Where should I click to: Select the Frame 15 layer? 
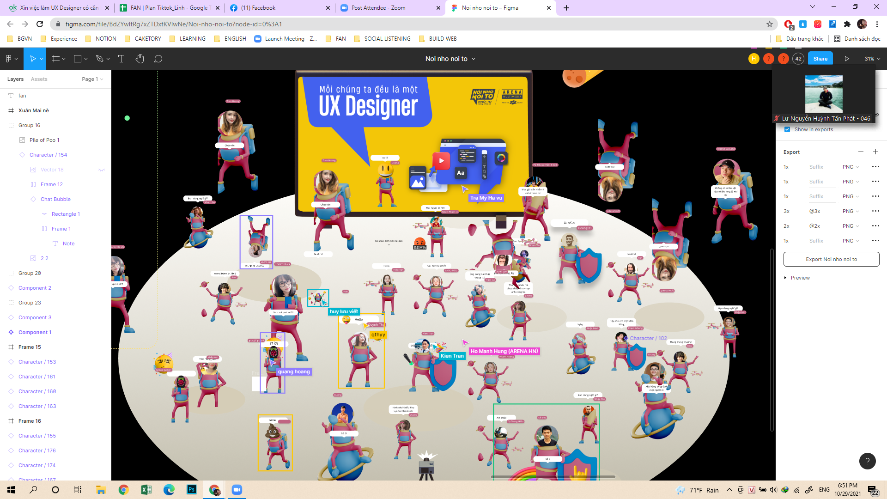[x=30, y=347]
